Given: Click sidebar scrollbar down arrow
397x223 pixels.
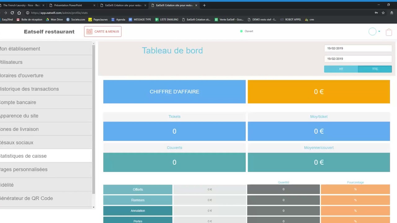Looking at the screenshot, I should pos(94,207).
